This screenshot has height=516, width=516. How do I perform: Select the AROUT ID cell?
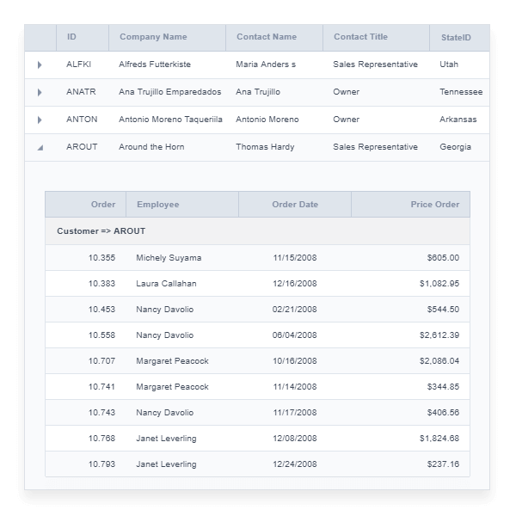click(83, 147)
